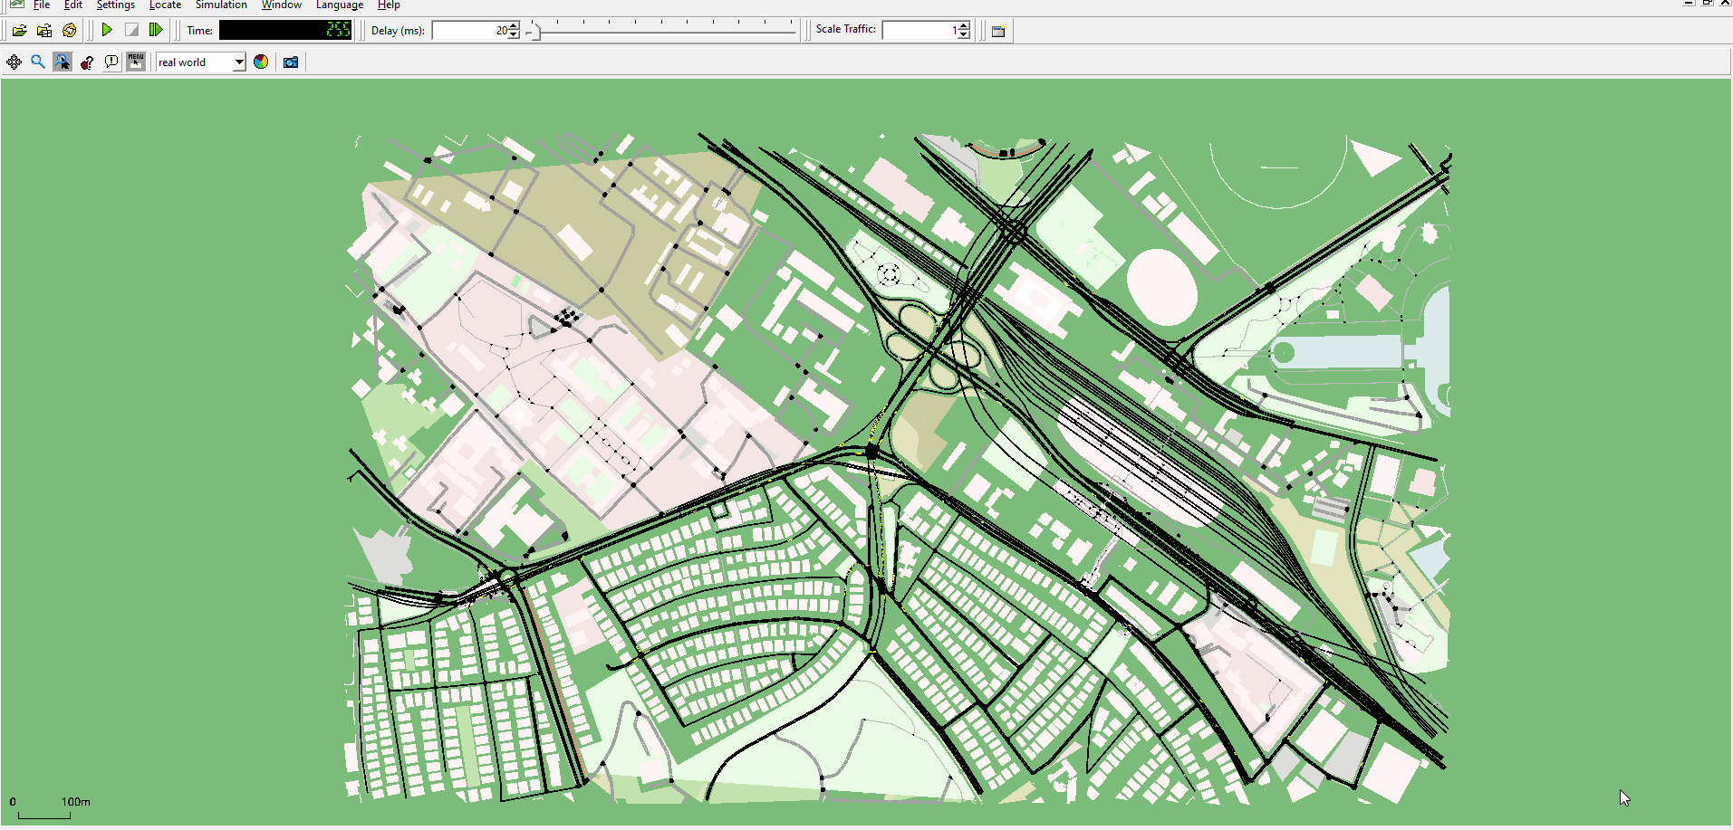Perform a single simulation step
1733x830 pixels.
156,30
